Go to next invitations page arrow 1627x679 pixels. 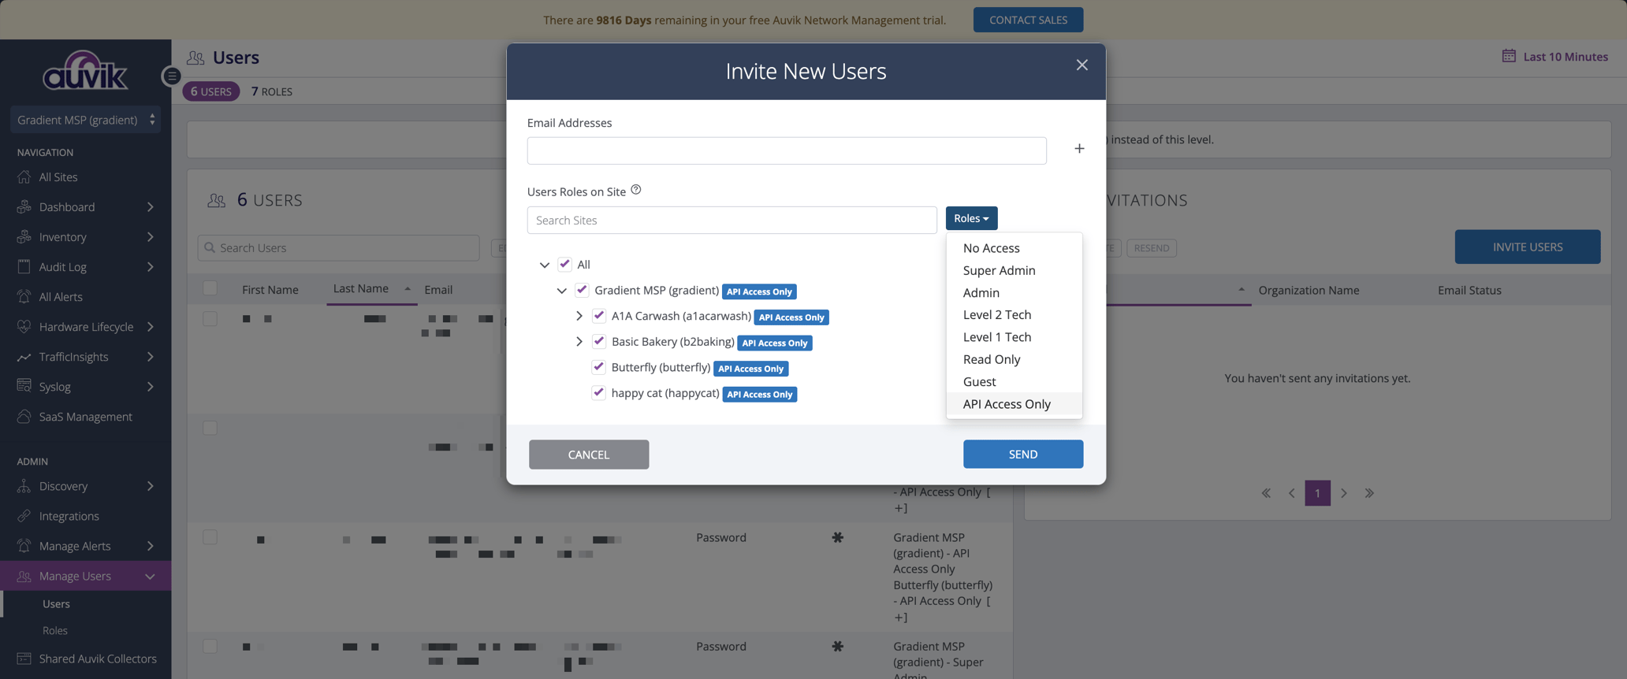click(1343, 493)
